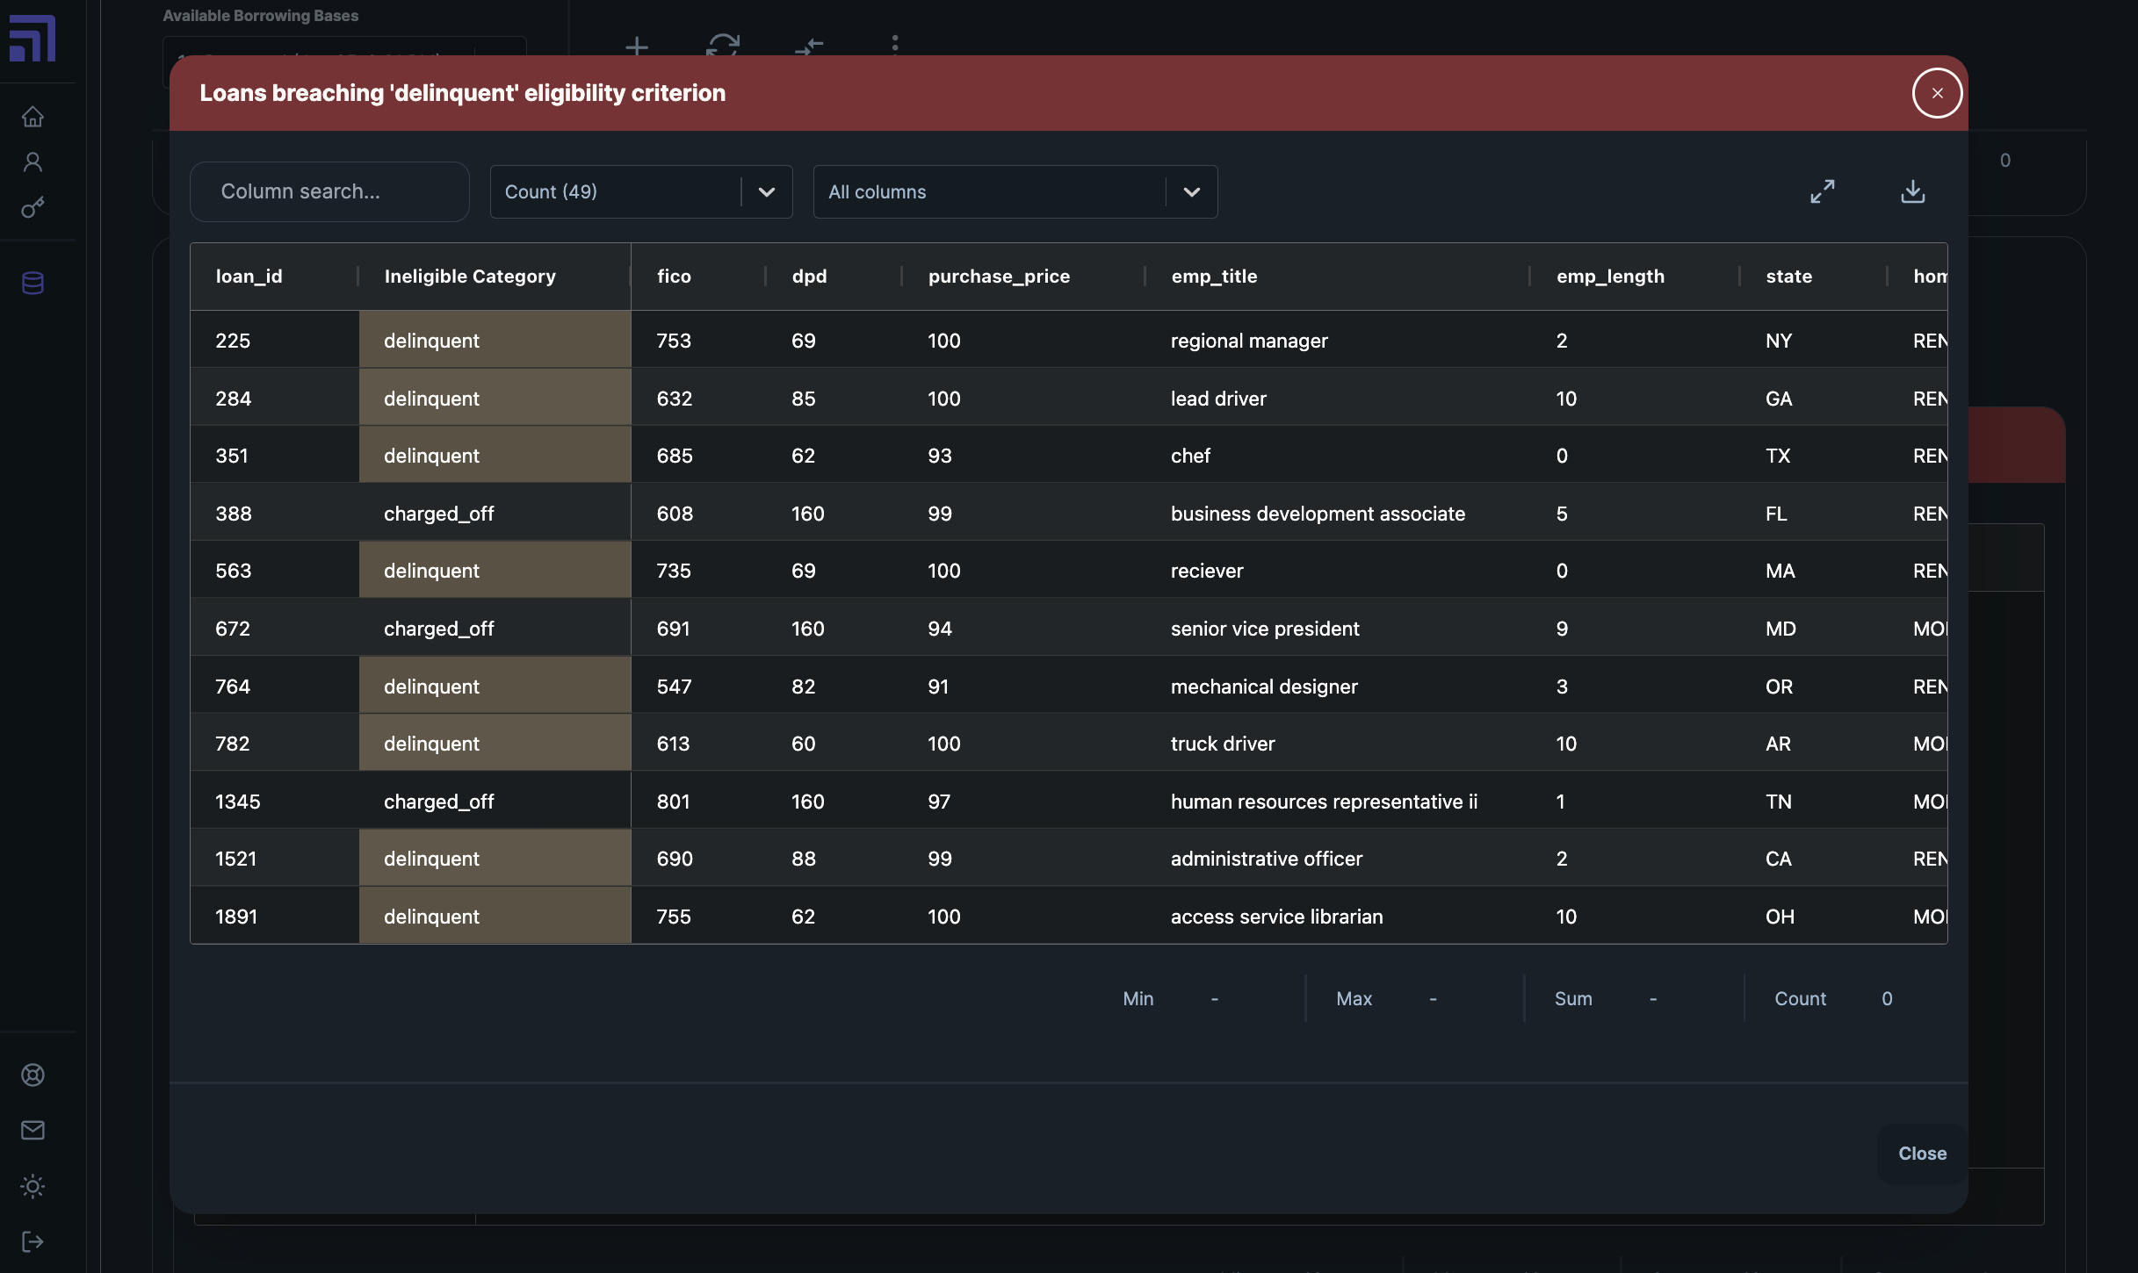Open the Count (49) dropdown
Screen dimensions: 2138x1273
[640, 191]
